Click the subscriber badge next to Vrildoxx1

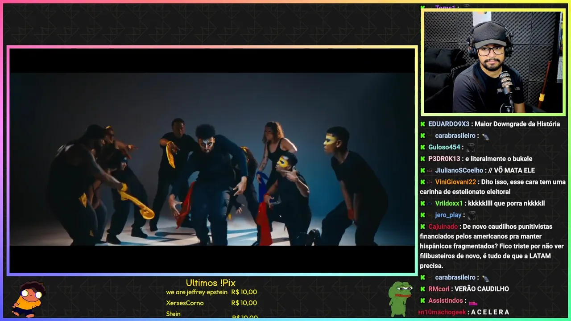[430, 203]
